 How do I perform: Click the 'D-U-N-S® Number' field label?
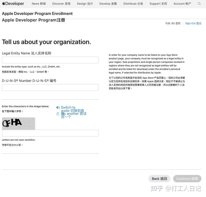[29, 81]
